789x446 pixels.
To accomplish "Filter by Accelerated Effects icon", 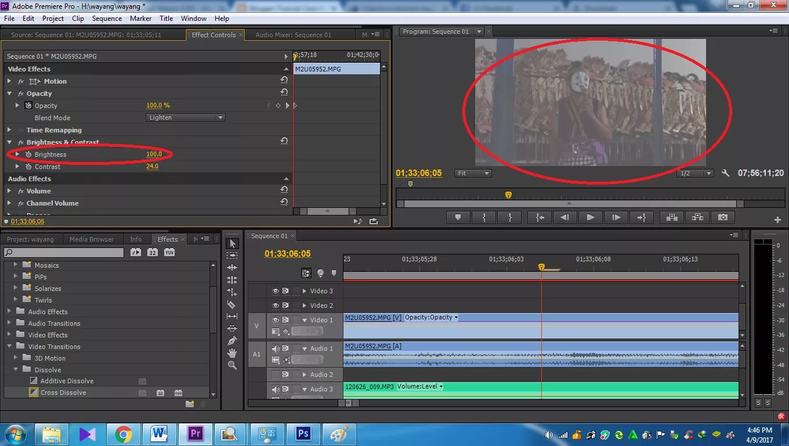I will [136, 253].
